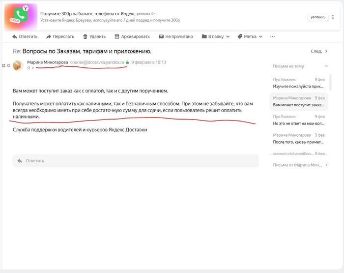The width and height of the screenshot is (344, 273).
Task: Click the Метка tag icon
Action: point(240,36)
